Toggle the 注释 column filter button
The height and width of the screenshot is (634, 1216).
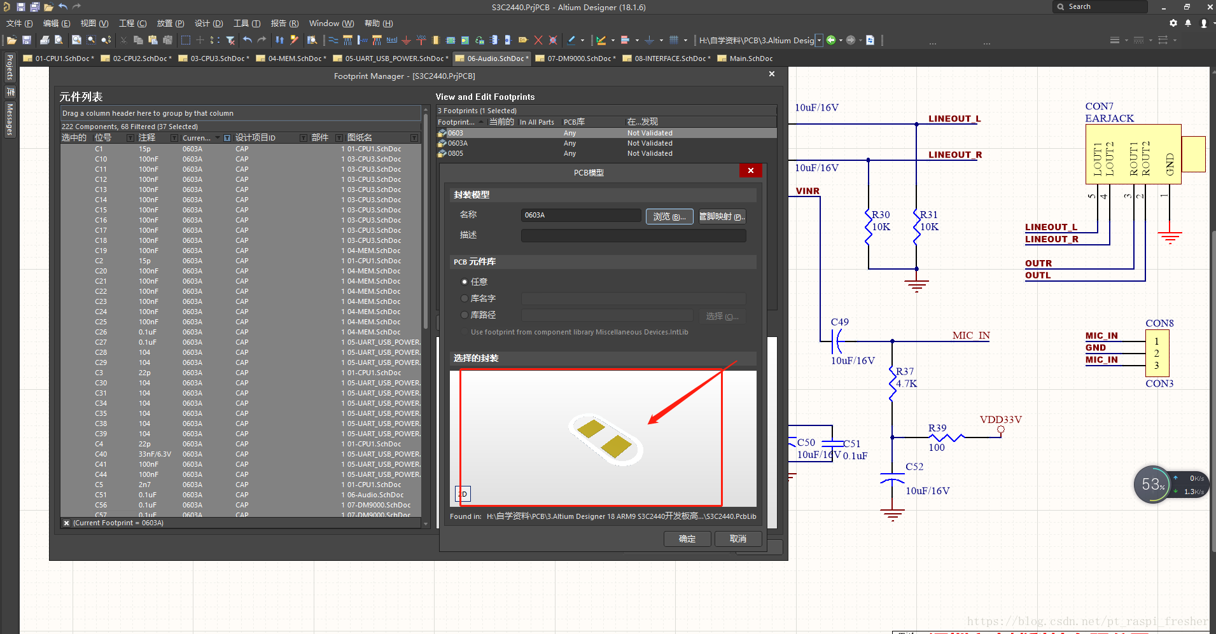pos(174,138)
